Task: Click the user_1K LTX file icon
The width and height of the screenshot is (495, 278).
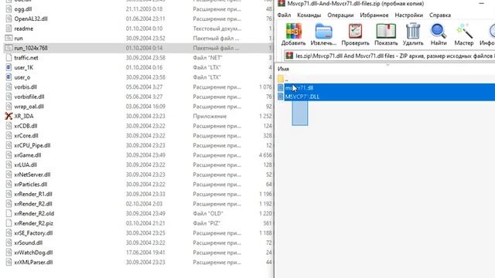Action: (x=9, y=67)
